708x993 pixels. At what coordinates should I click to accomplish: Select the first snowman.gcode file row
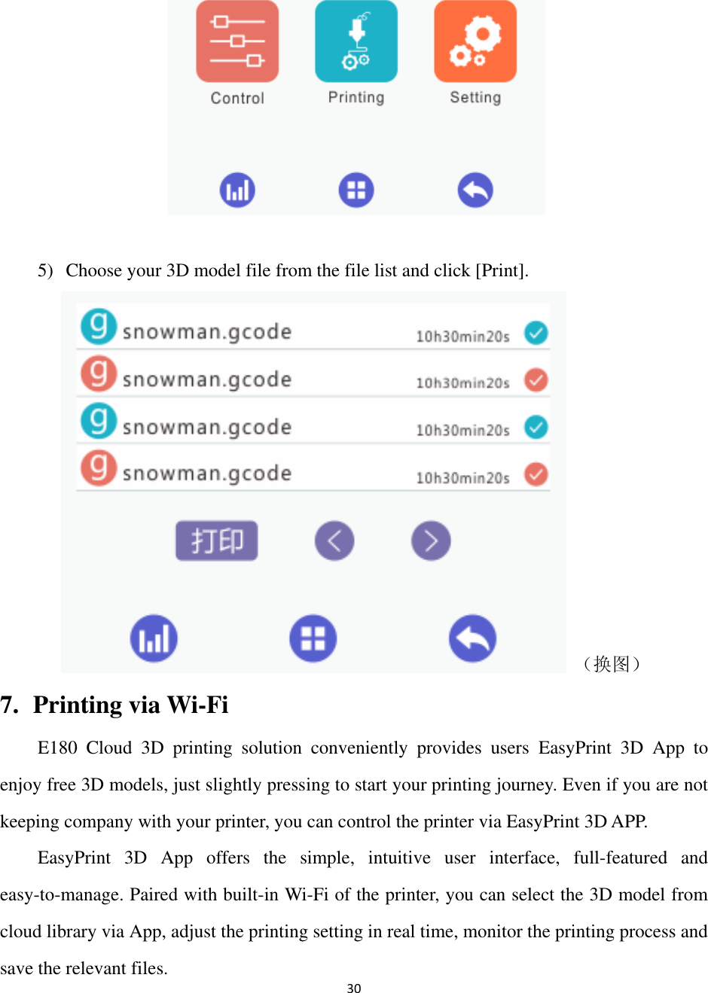(313, 327)
